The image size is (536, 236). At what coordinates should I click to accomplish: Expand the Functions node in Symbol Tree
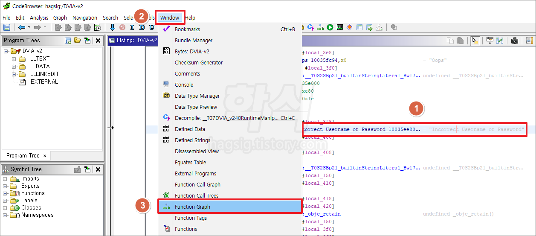(x=5, y=193)
